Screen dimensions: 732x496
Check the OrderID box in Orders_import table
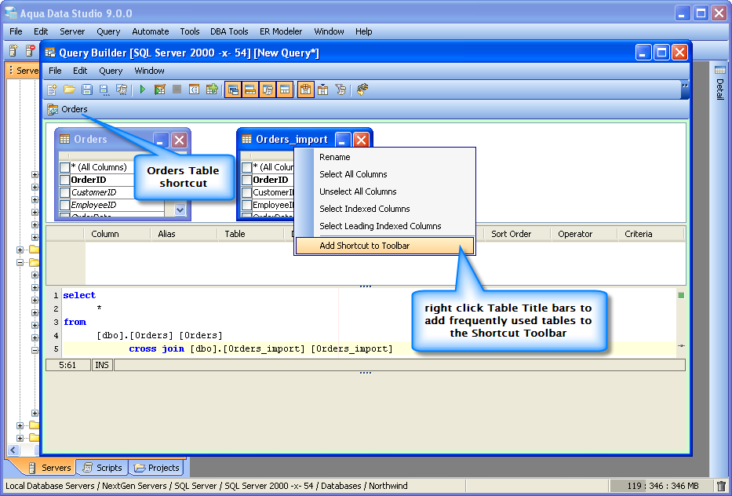click(246, 180)
